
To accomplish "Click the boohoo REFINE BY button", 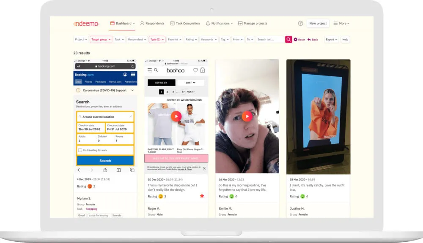I will coord(161,83).
